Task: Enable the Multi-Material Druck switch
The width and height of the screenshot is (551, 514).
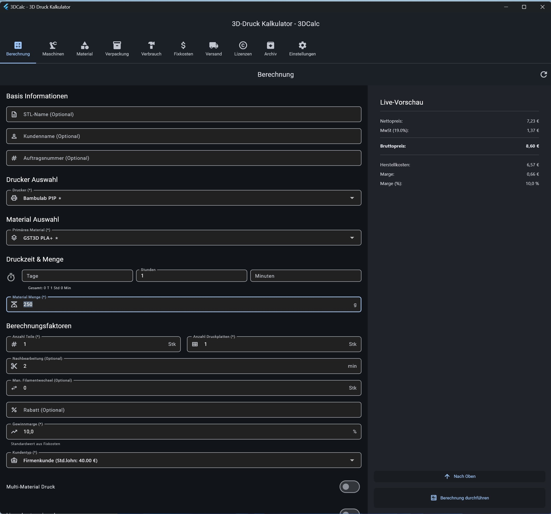Action: pos(349,487)
